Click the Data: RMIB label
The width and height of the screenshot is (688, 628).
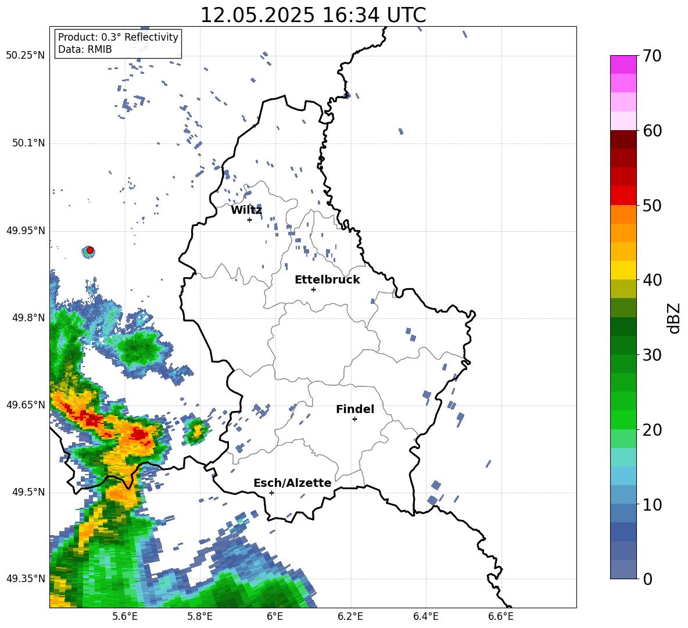[x=85, y=49]
